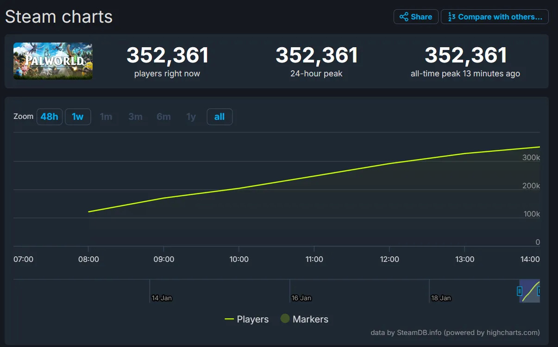Click the 16 Jan navigator label

pos(301,298)
